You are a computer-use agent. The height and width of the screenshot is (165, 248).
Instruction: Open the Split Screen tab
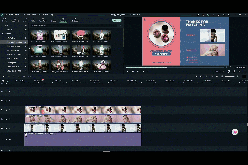pyautogui.click(x=75, y=20)
